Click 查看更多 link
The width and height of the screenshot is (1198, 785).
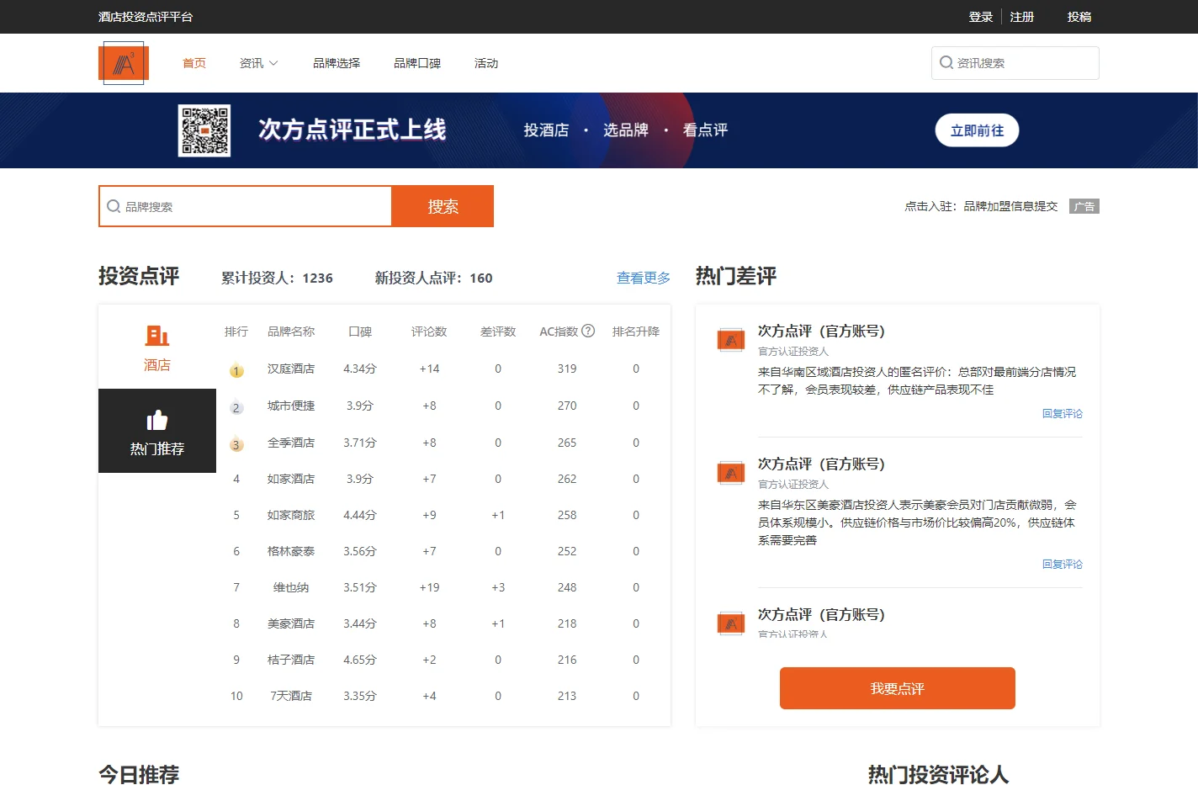pos(644,278)
